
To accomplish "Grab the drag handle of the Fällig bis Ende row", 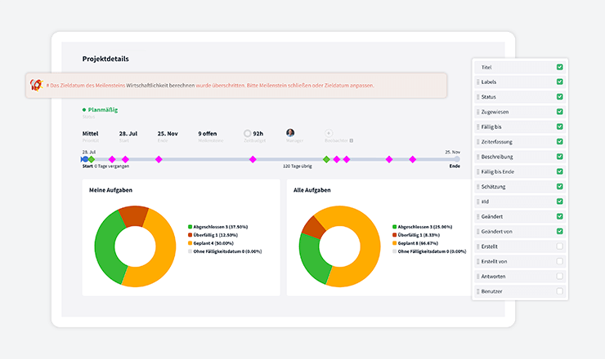I will (477, 172).
